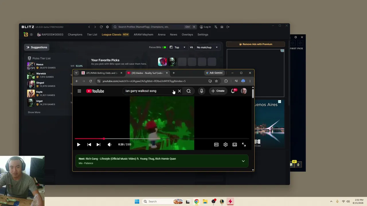The width and height of the screenshot is (367, 206).
Task: Click Show More under Picks Tier List
Action: [x=34, y=112]
